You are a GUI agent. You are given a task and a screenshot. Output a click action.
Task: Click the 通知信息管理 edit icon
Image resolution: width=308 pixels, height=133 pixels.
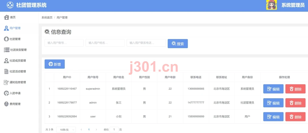point(6,82)
